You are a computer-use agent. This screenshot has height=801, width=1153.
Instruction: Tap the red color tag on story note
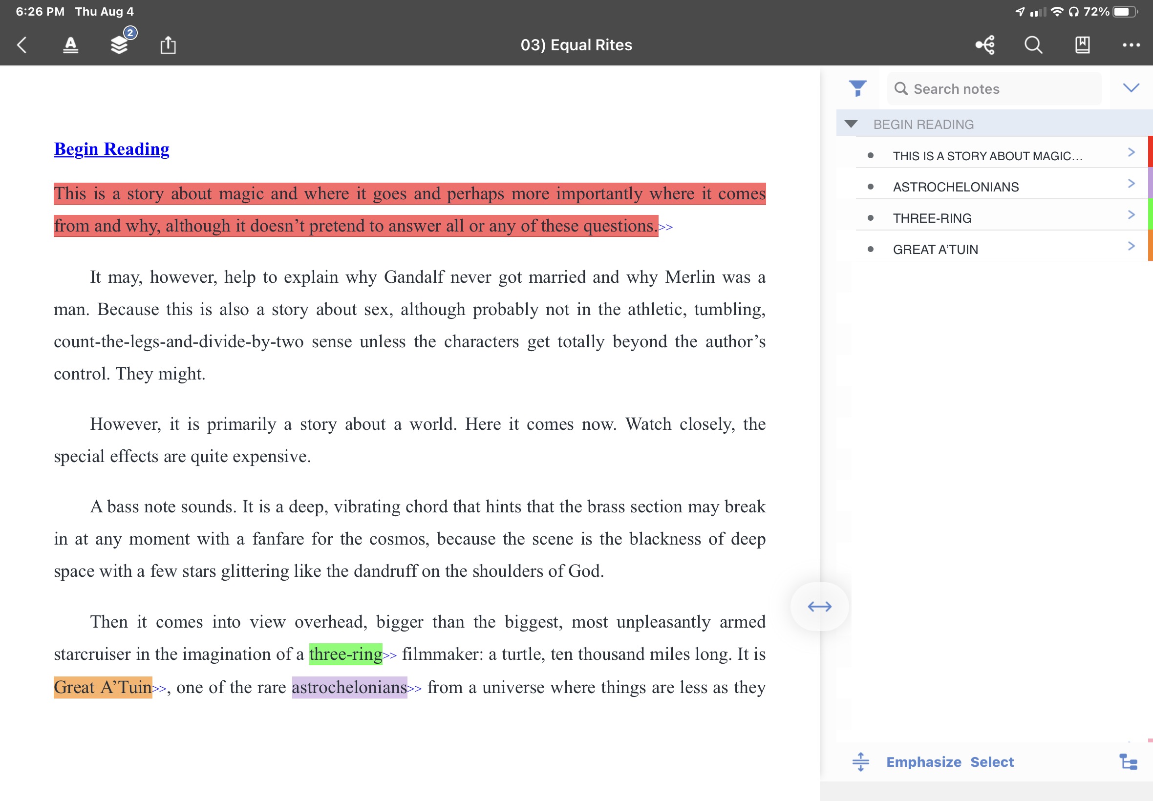pos(1150,151)
